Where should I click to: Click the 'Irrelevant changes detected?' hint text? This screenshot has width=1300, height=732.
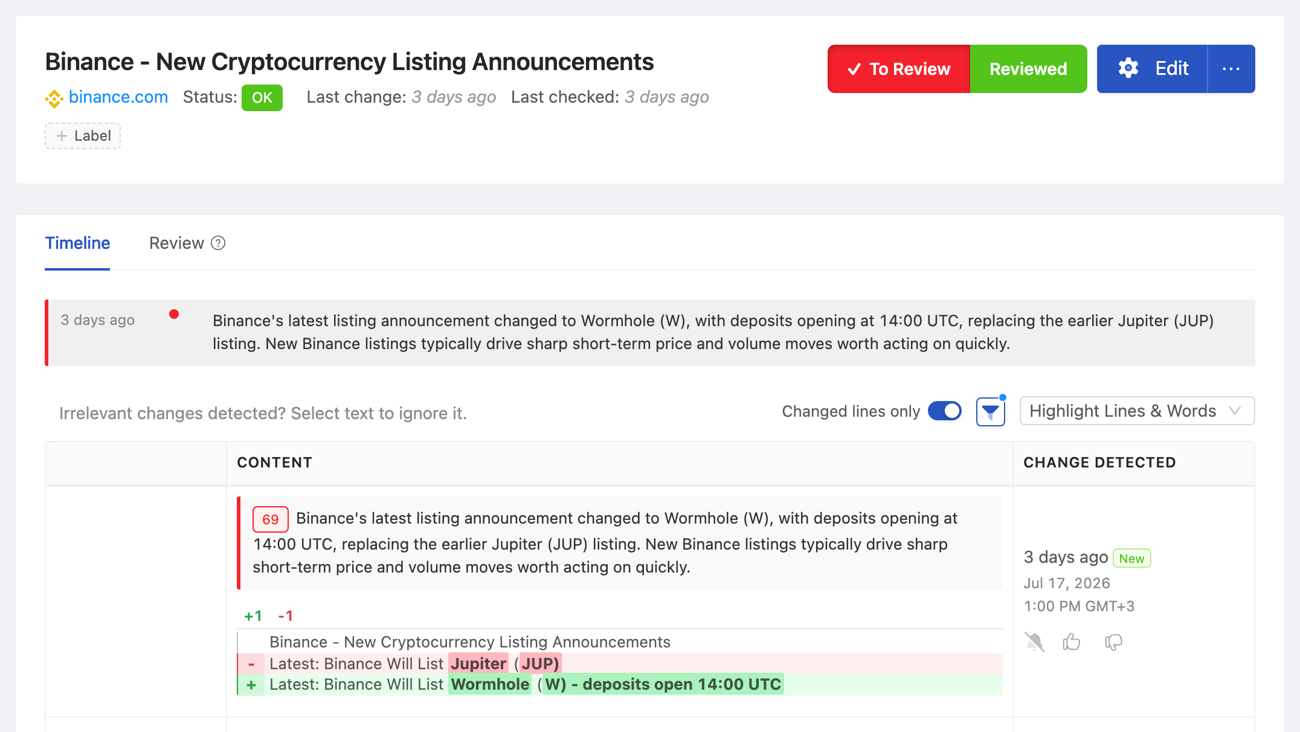coord(263,414)
